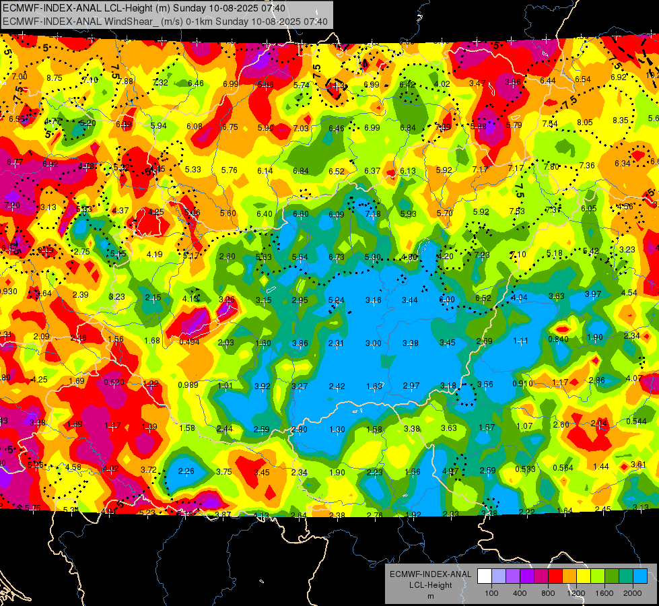659x606 pixels.
Task: Click the 'LCL-Height' label in the legend
Action: [x=430, y=585]
